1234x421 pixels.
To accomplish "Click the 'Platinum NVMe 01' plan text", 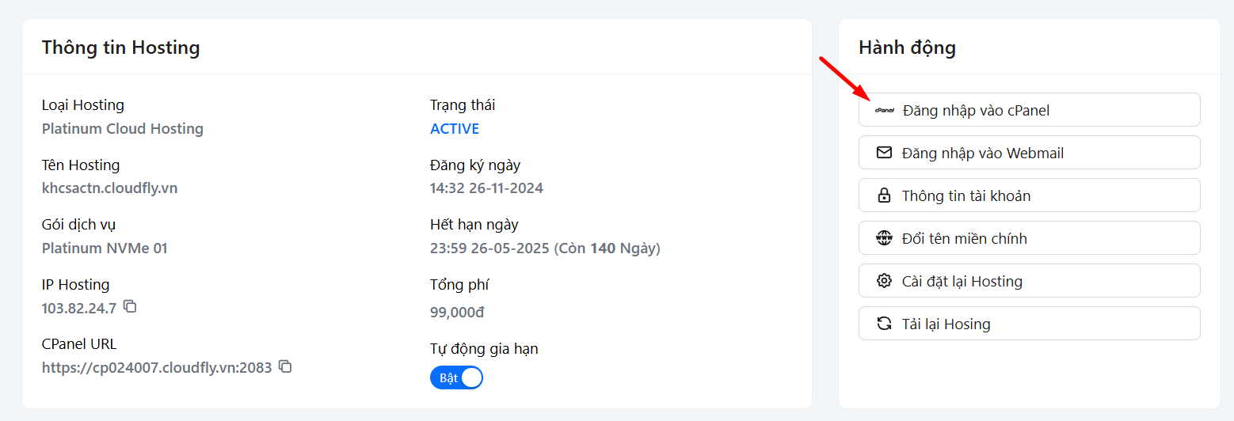I will [105, 248].
